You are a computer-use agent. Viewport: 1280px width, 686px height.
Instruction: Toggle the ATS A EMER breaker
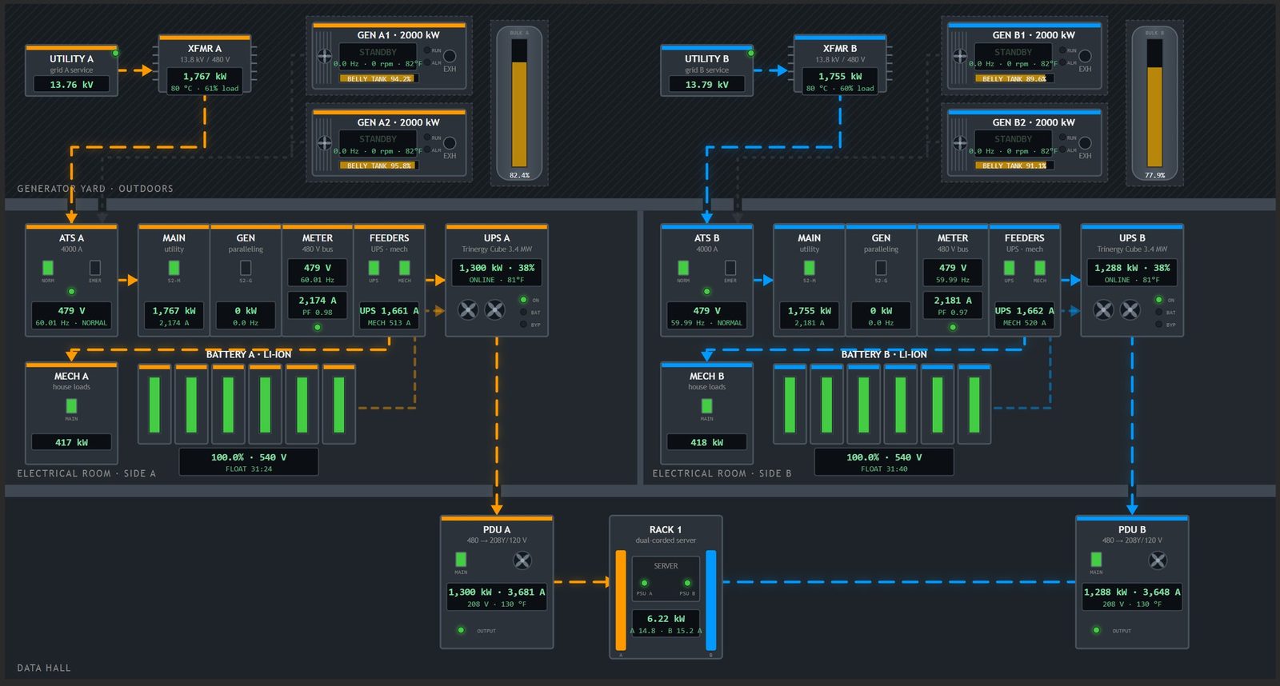coord(95,268)
